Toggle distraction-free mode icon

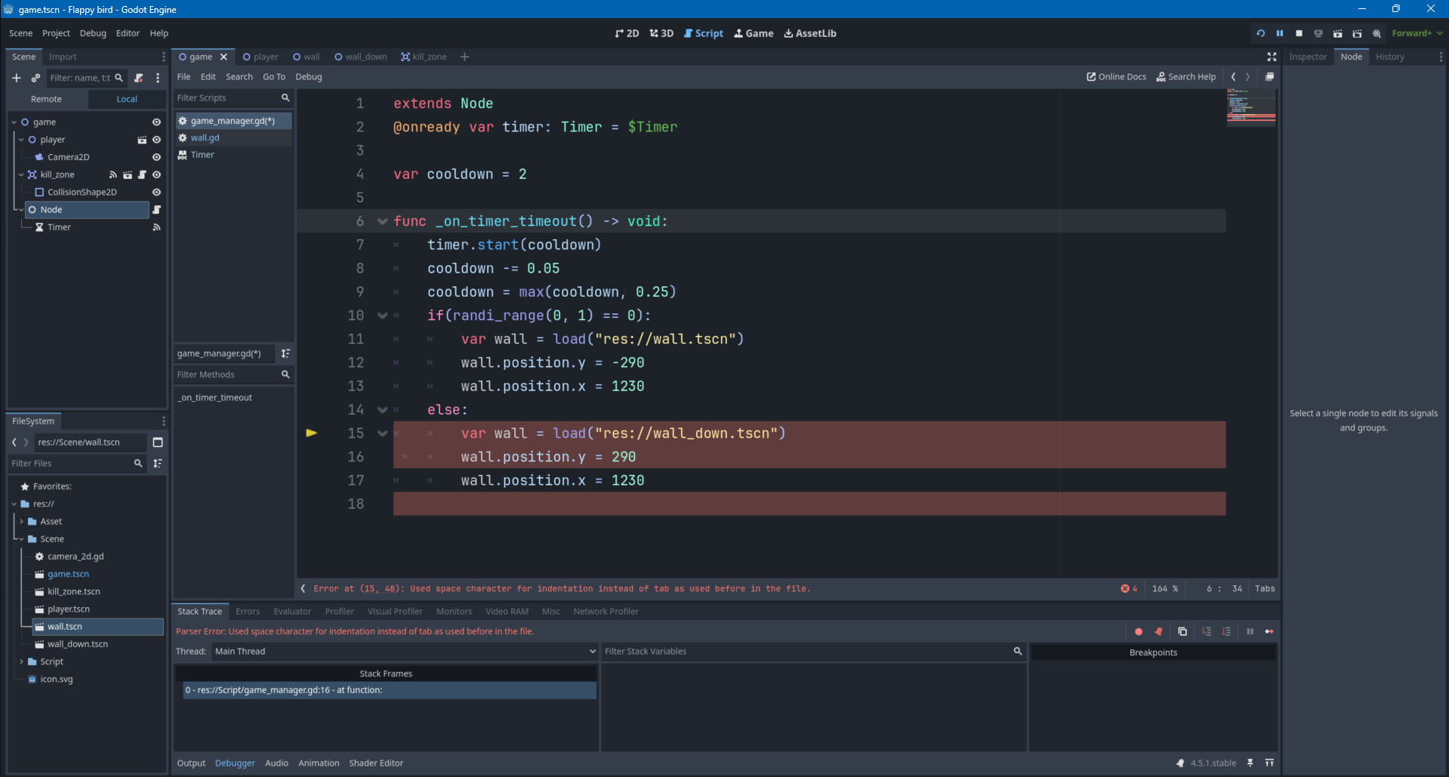1272,57
